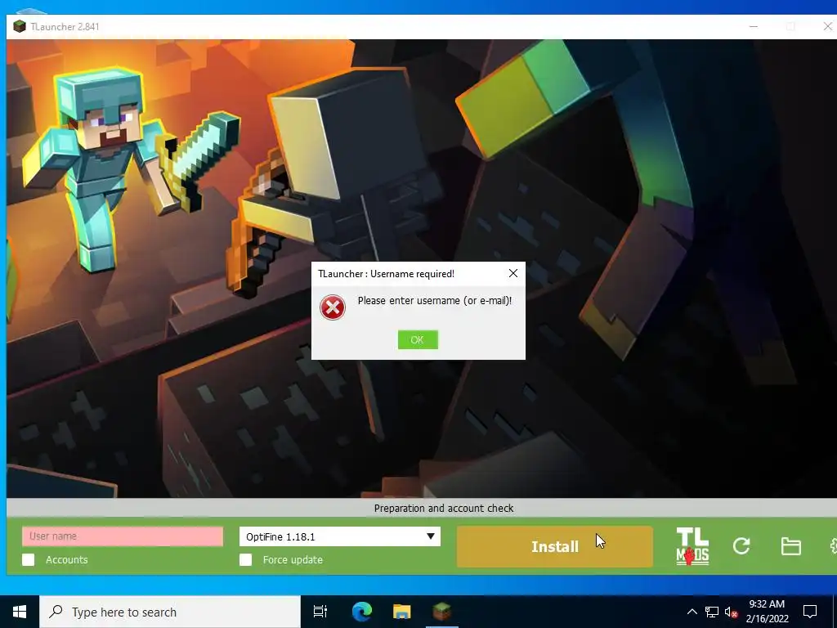Click the network tray icon
The image size is (837, 628).
coord(712,612)
